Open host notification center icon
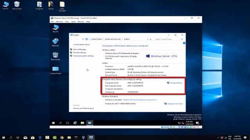 (245, 137)
